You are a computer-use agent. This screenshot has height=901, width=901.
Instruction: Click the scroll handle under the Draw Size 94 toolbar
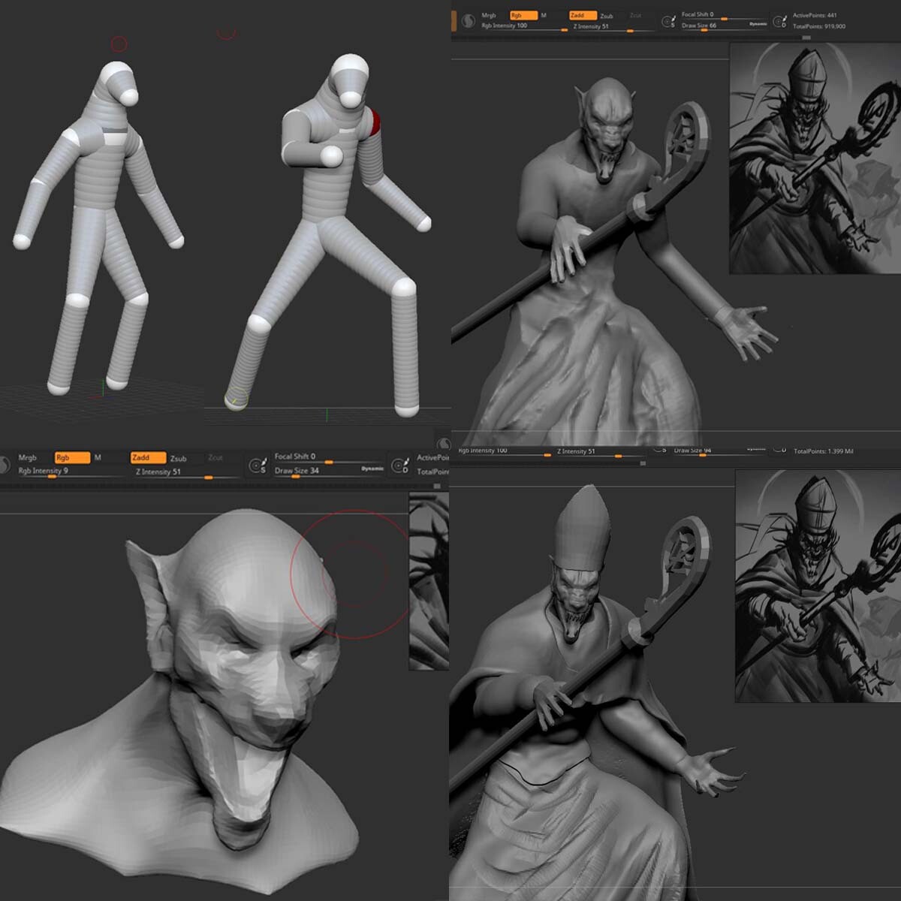pyautogui.click(x=643, y=463)
